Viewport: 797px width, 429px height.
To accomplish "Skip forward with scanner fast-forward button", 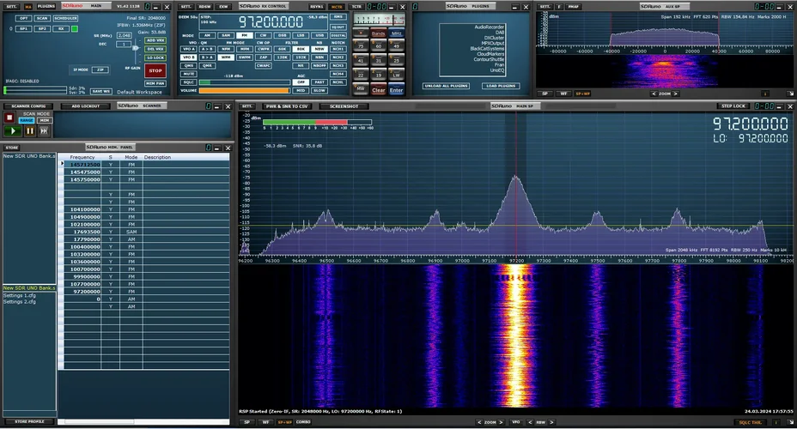I will 44,131.
